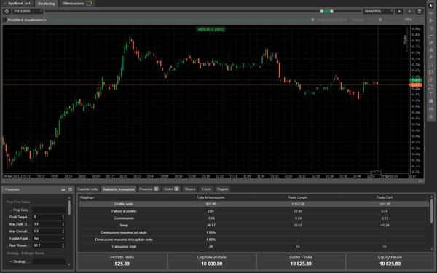
Task: Activate the crosshair tool in right toolbar
Action: coord(431,13)
